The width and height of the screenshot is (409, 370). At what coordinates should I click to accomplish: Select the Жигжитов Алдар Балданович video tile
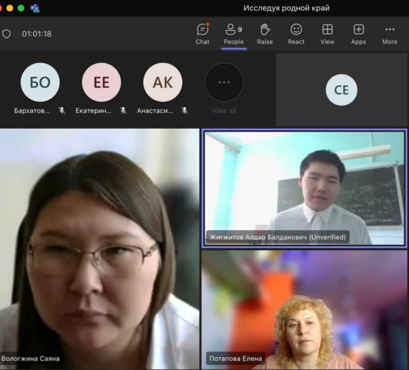coord(304,187)
